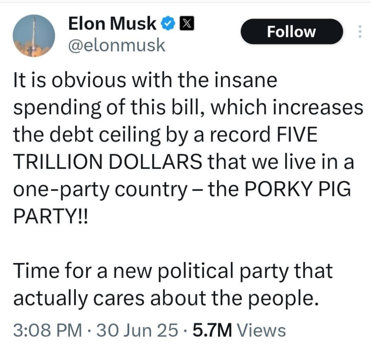
Task: Click 'actually cares about the people' line
Action: point(166,298)
